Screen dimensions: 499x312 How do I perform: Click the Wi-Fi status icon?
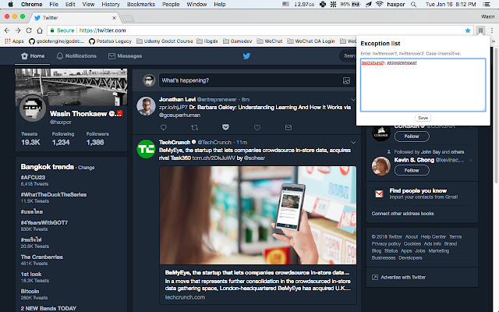pyautogui.click(x=380, y=4)
